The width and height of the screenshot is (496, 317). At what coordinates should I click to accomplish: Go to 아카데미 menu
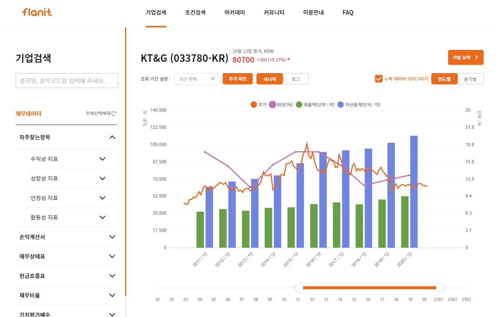pyautogui.click(x=235, y=12)
